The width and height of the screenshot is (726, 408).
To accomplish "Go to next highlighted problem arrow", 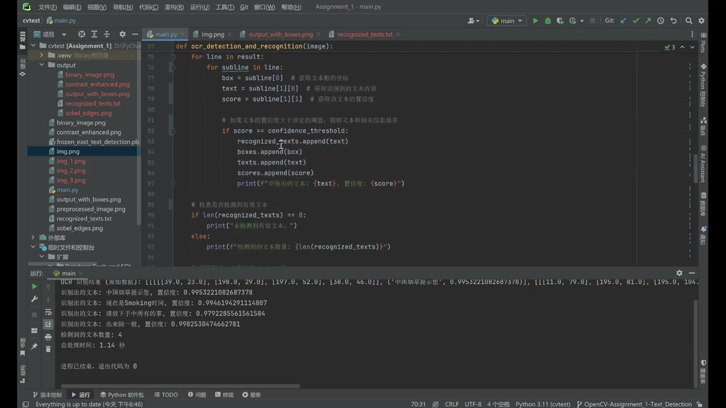I will pos(692,47).
